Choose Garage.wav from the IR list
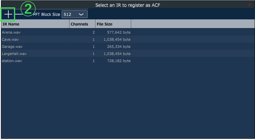Viewport: 255px width, 139px height. pos(12,46)
